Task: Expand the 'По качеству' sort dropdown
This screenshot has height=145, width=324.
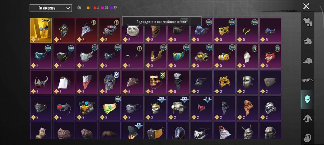Action: (x=51, y=8)
